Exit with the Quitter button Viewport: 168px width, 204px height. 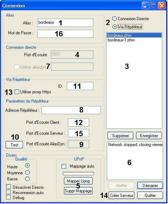150,196
